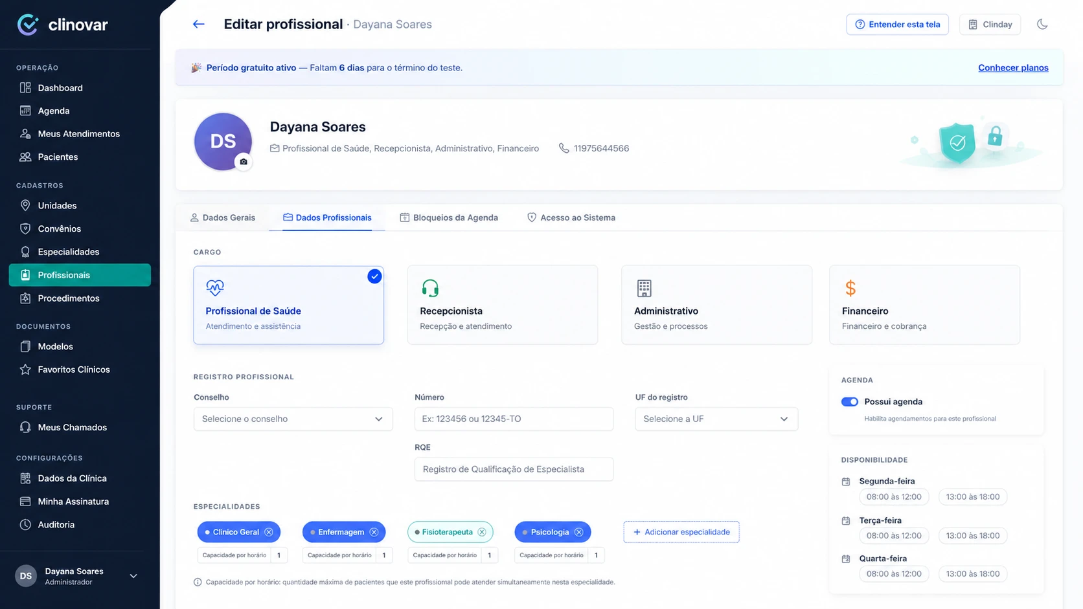Image resolution: width=1083 pixels, height=609 pixels.
Task: Select the Profissional de Saúde cargo card
Action: tap(288, 305)
